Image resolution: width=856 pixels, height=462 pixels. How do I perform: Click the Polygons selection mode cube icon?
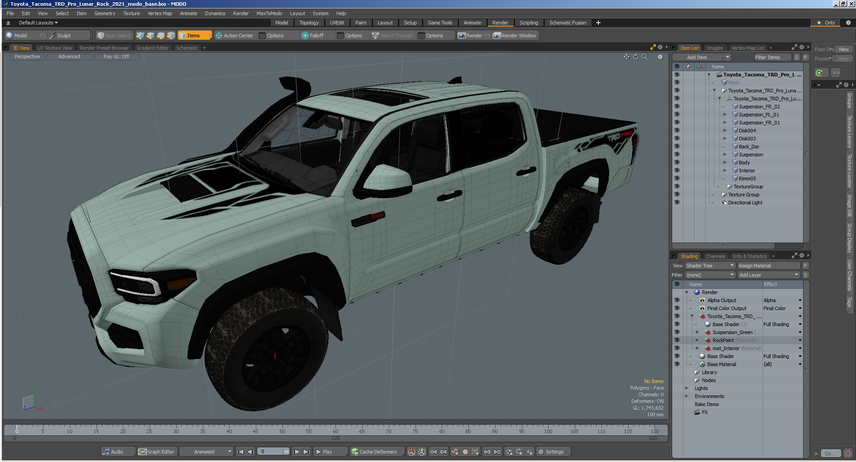point(161,36)
